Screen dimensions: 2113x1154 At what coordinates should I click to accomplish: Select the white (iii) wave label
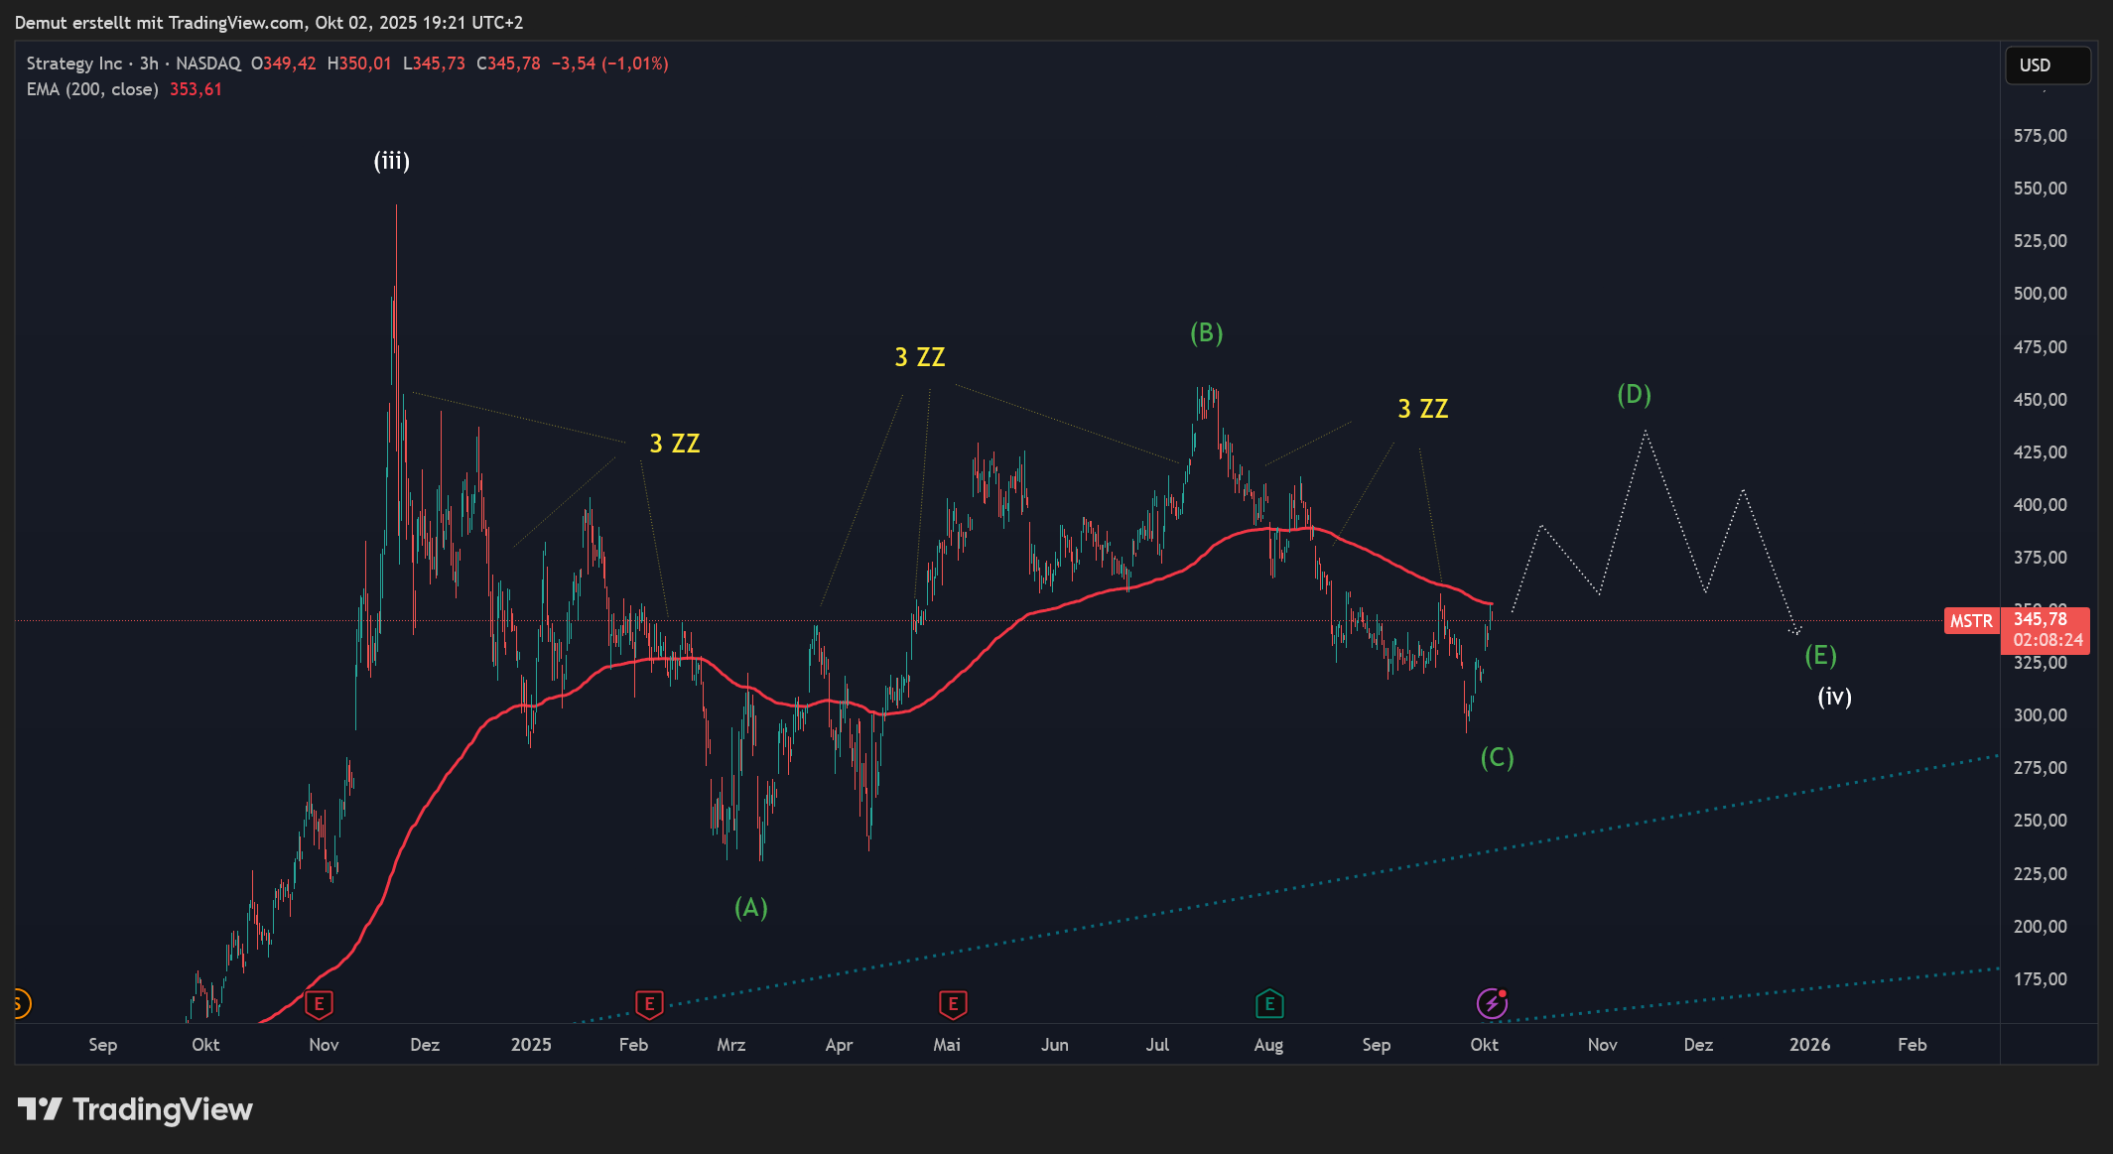coord(391,161)
